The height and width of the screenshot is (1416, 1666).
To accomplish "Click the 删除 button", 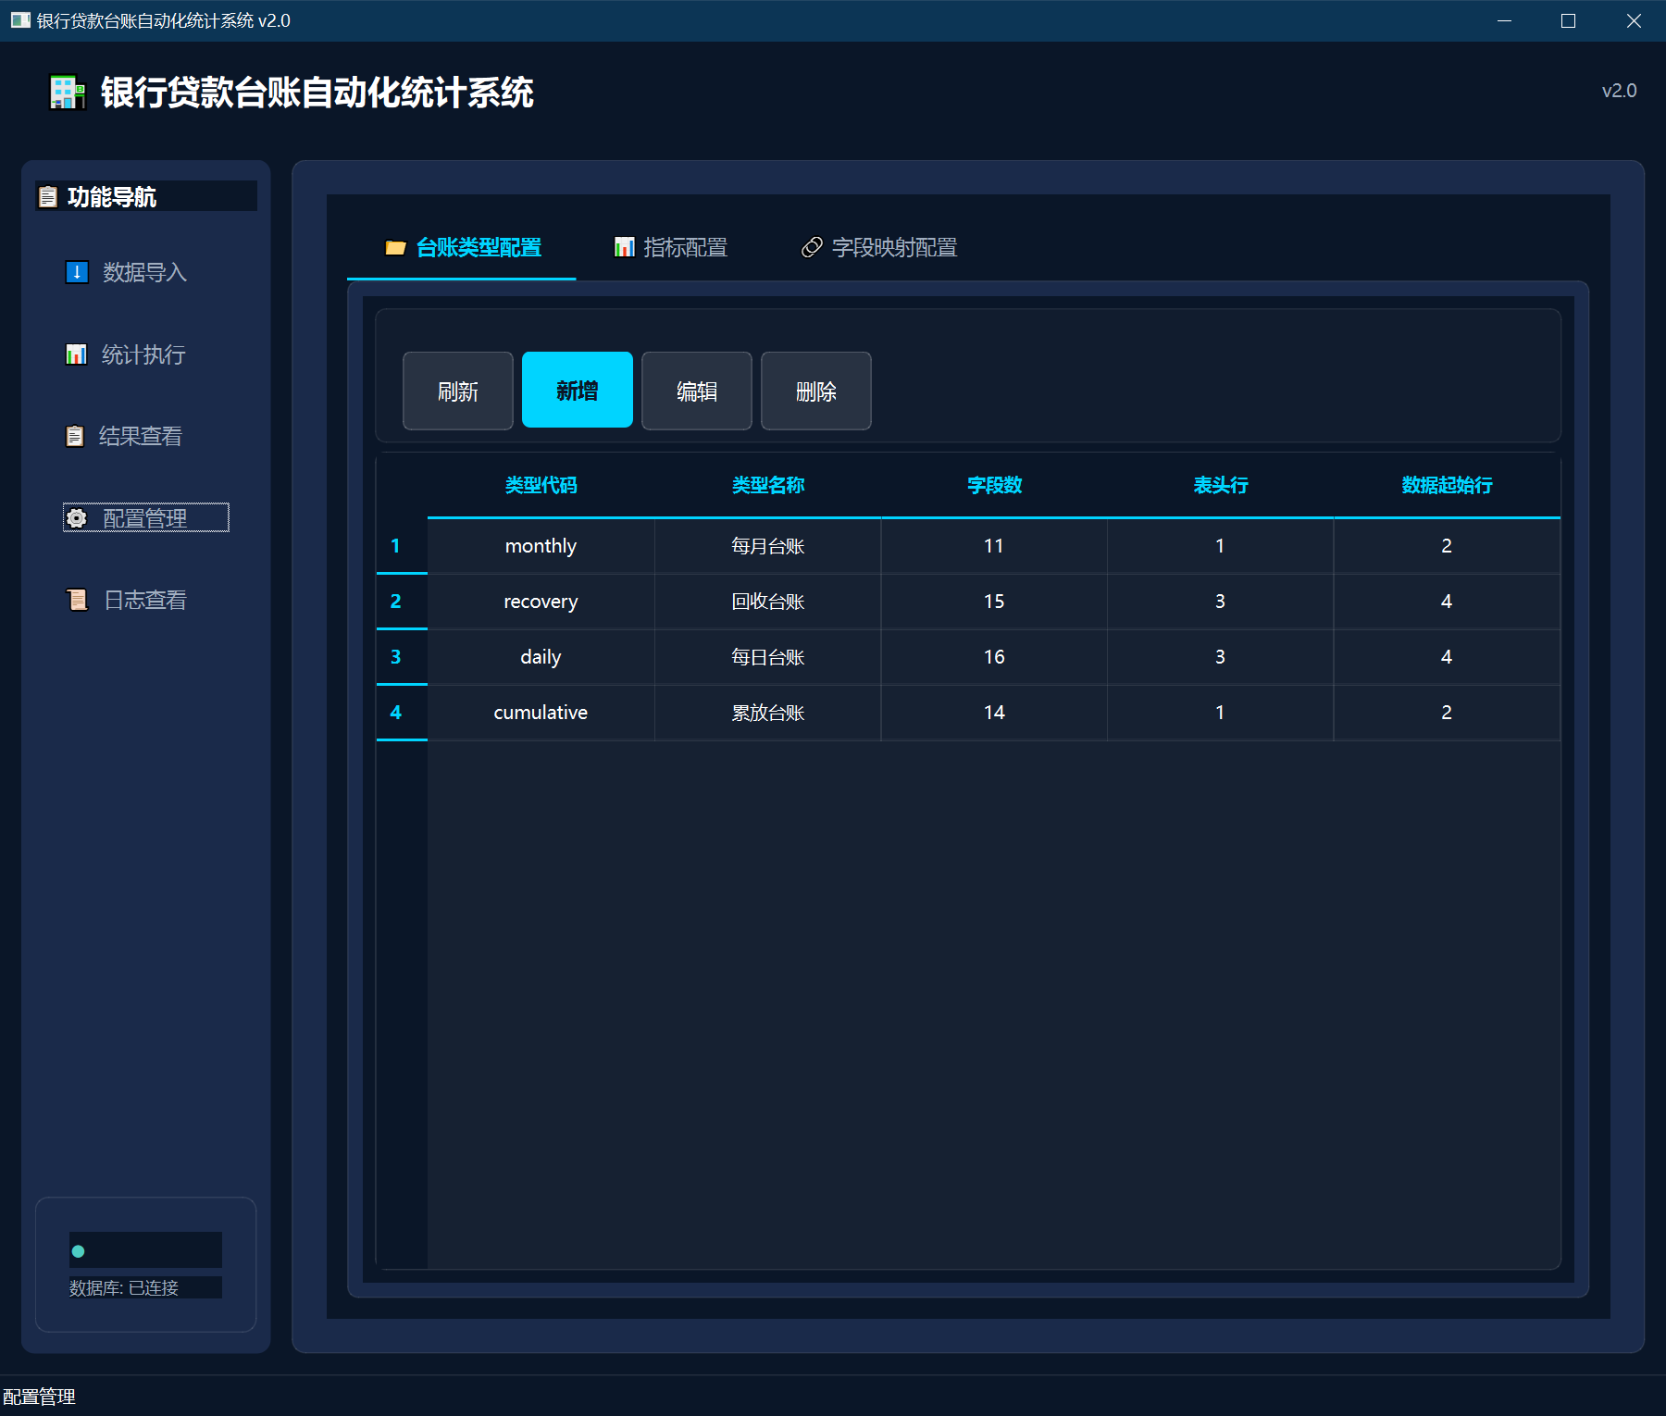I will 815,391.
